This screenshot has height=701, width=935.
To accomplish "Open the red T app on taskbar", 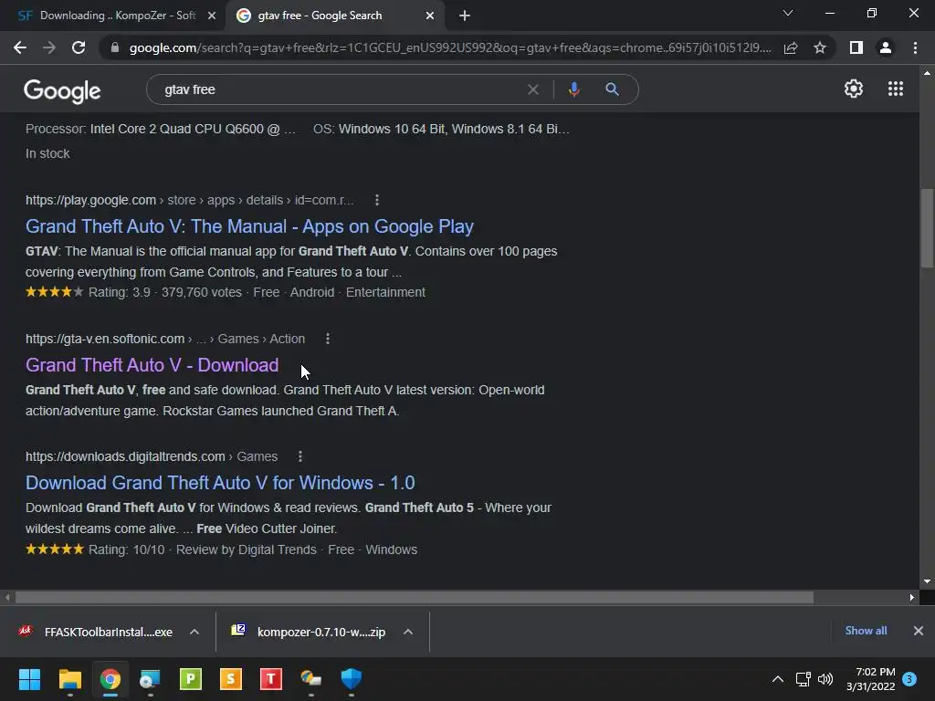I will coord(270,679).
